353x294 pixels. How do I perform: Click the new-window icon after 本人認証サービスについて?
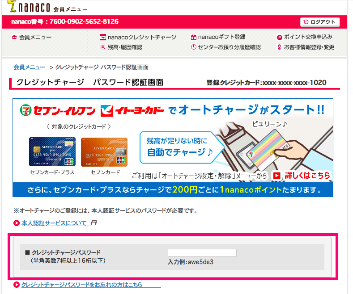(x=94, y=223)
